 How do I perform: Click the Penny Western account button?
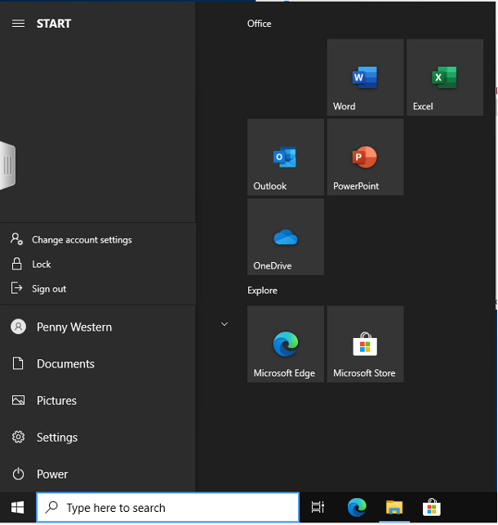tap(73, 327)
